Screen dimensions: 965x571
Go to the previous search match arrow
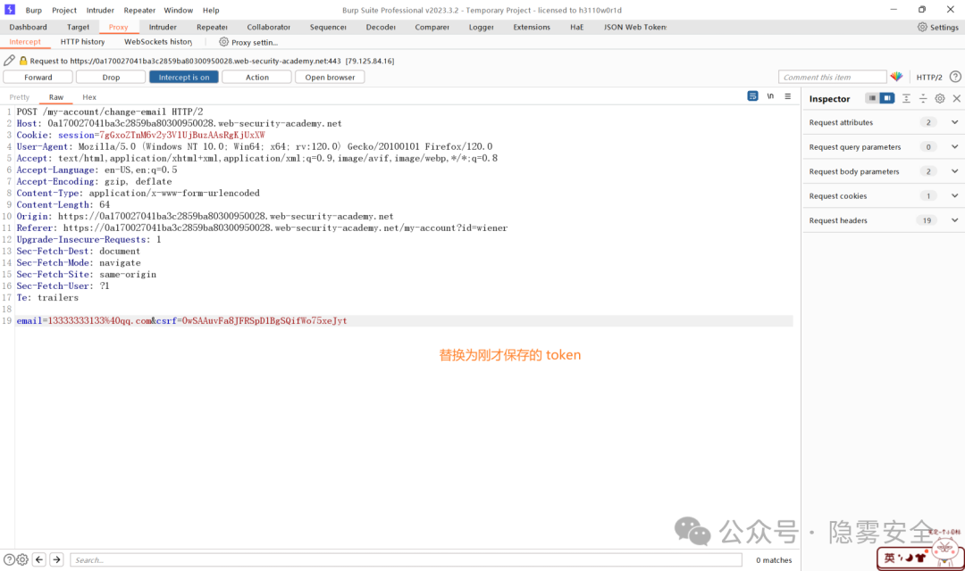(x=39, y=559)
